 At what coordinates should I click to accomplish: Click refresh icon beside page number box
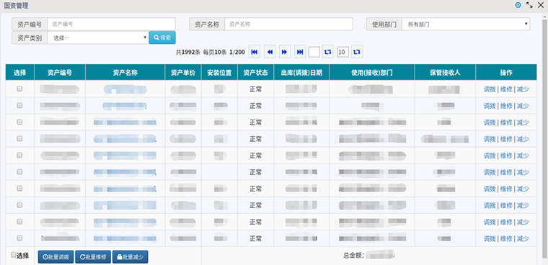(327, 53)
